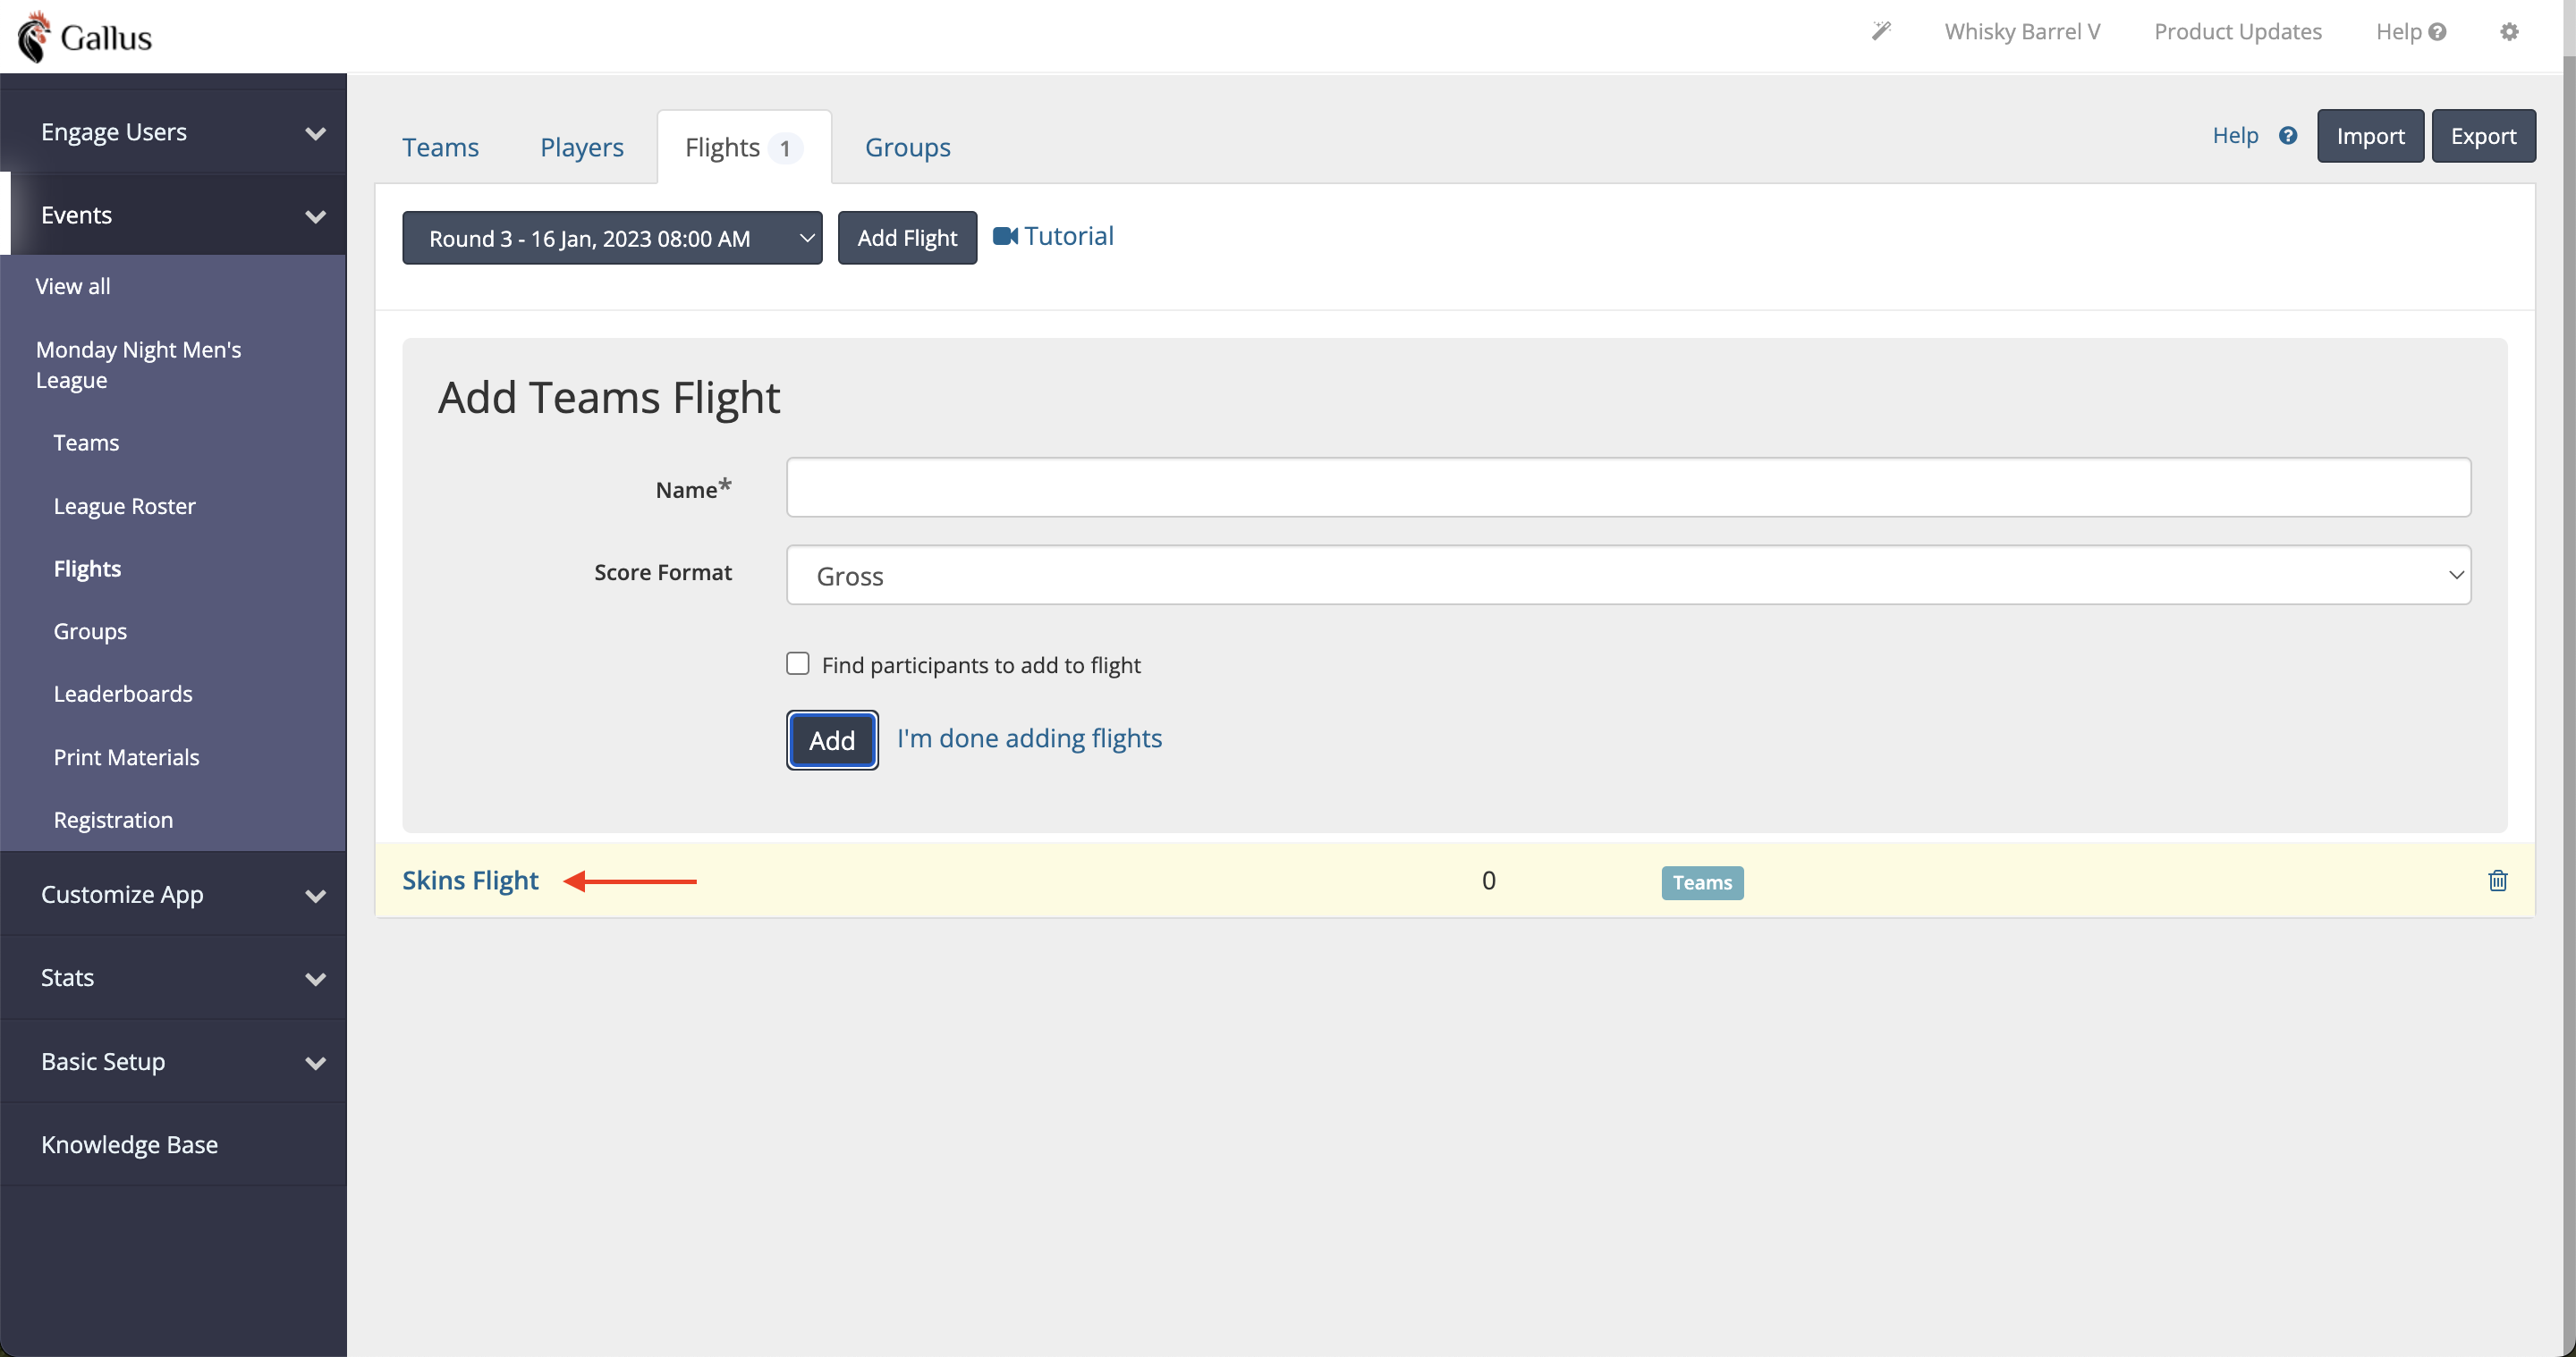Open Print Materials in sidebar

(126, 757)
